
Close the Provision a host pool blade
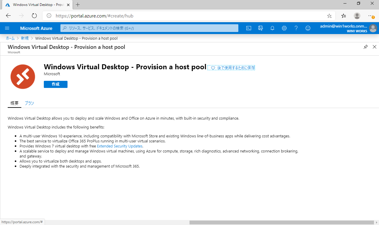[375, 47]
